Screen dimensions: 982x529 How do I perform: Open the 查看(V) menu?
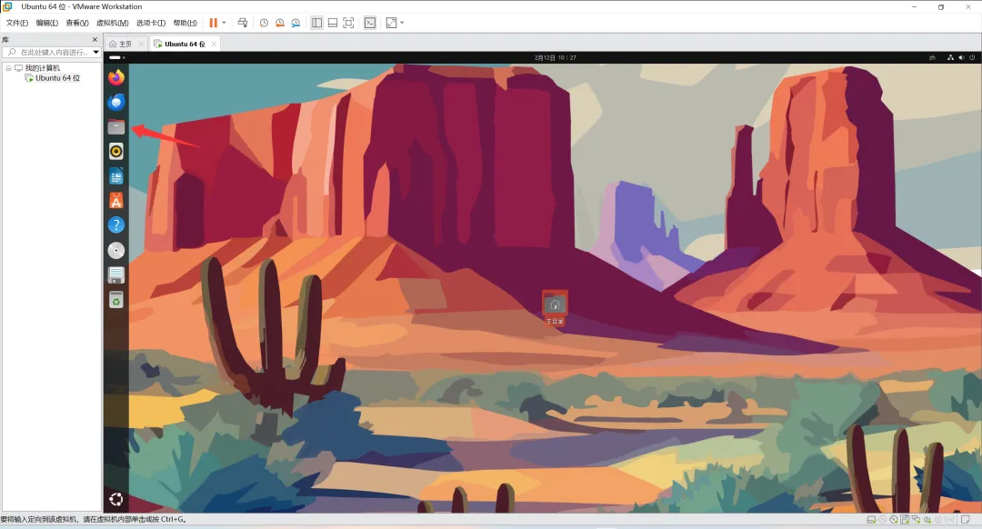(77, 23)
